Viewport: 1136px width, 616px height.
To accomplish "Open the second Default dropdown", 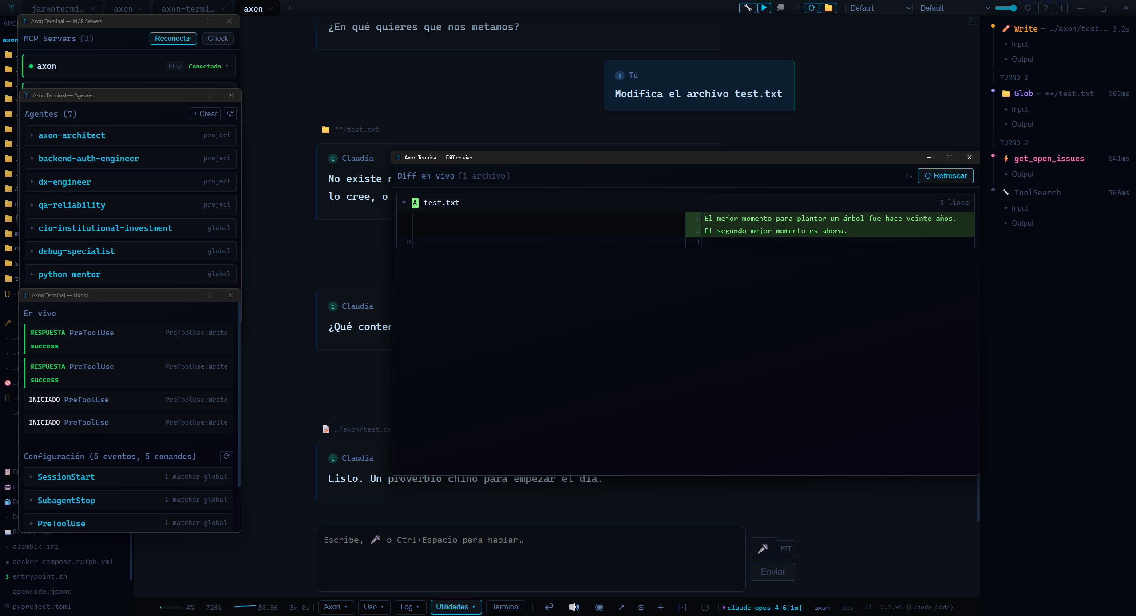I will click(x=953, y=8).
